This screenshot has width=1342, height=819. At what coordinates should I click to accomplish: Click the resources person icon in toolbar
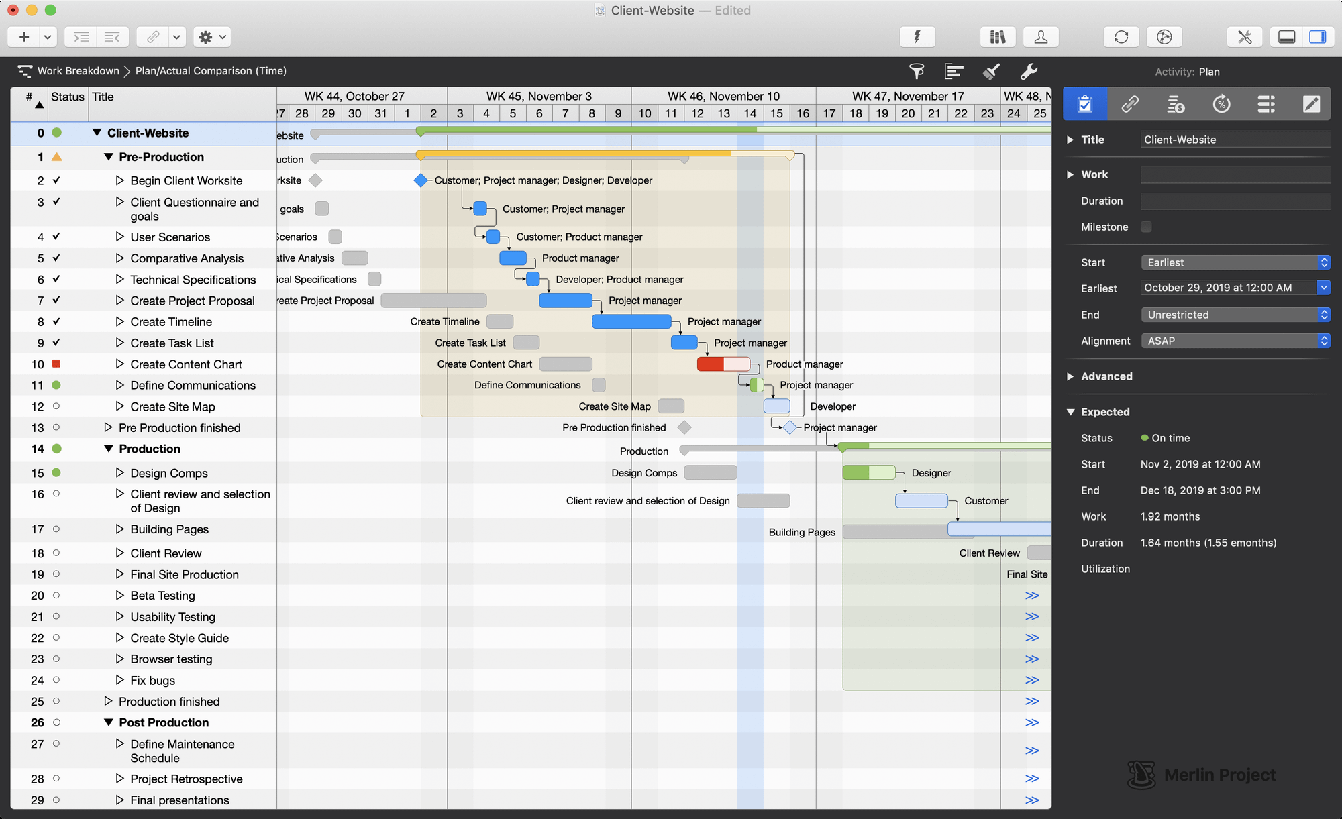[1041, 37]
